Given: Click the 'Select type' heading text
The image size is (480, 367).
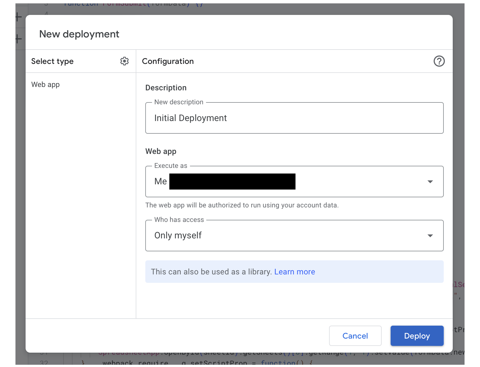Looking at the screenshot, I should 52,61.
